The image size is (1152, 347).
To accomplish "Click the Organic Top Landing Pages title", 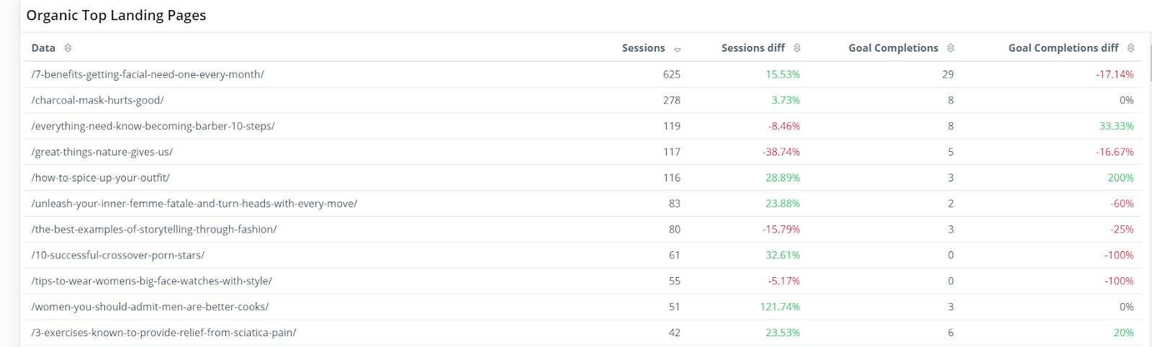I will click(x=116, y=15).
